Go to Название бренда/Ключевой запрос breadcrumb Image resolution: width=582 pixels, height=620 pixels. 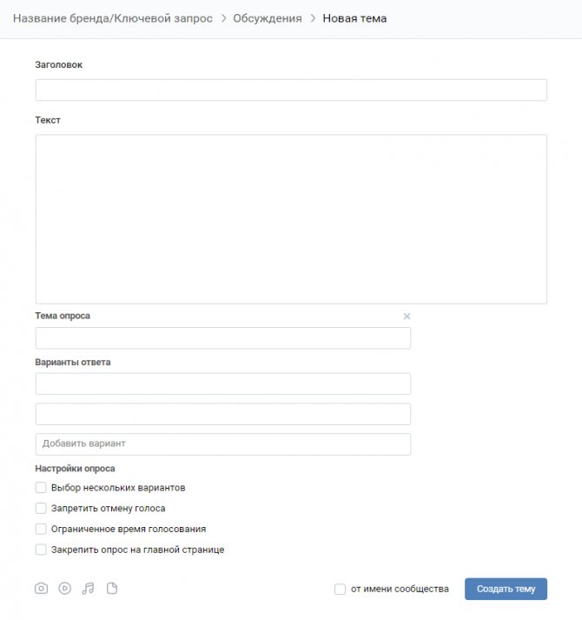coord(113,18)
